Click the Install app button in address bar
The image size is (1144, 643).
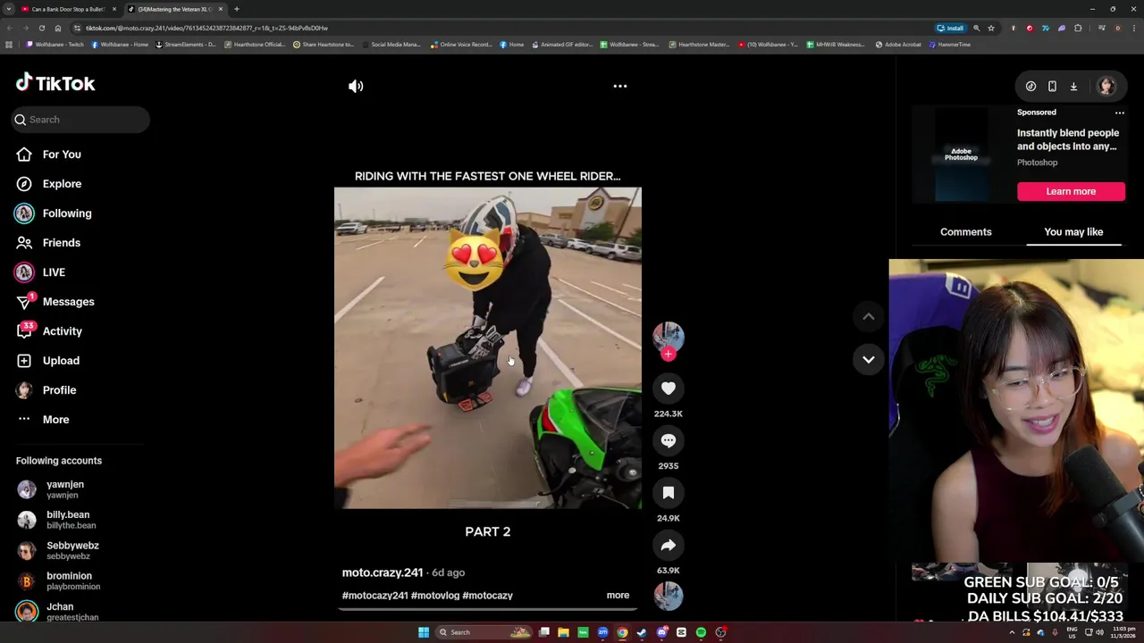951,28
